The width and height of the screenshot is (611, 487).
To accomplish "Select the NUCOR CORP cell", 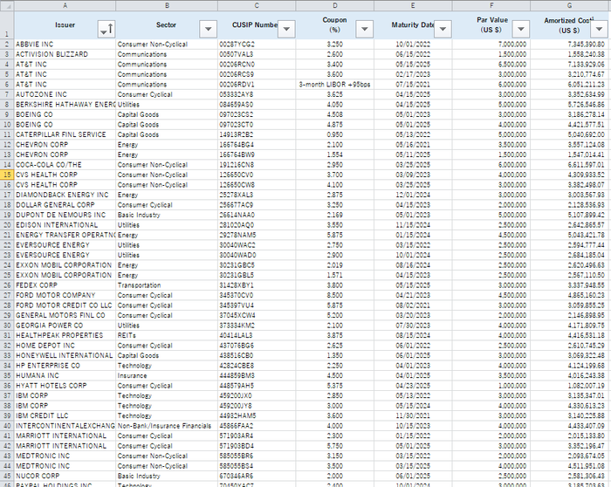I will [x=65, y=477].
